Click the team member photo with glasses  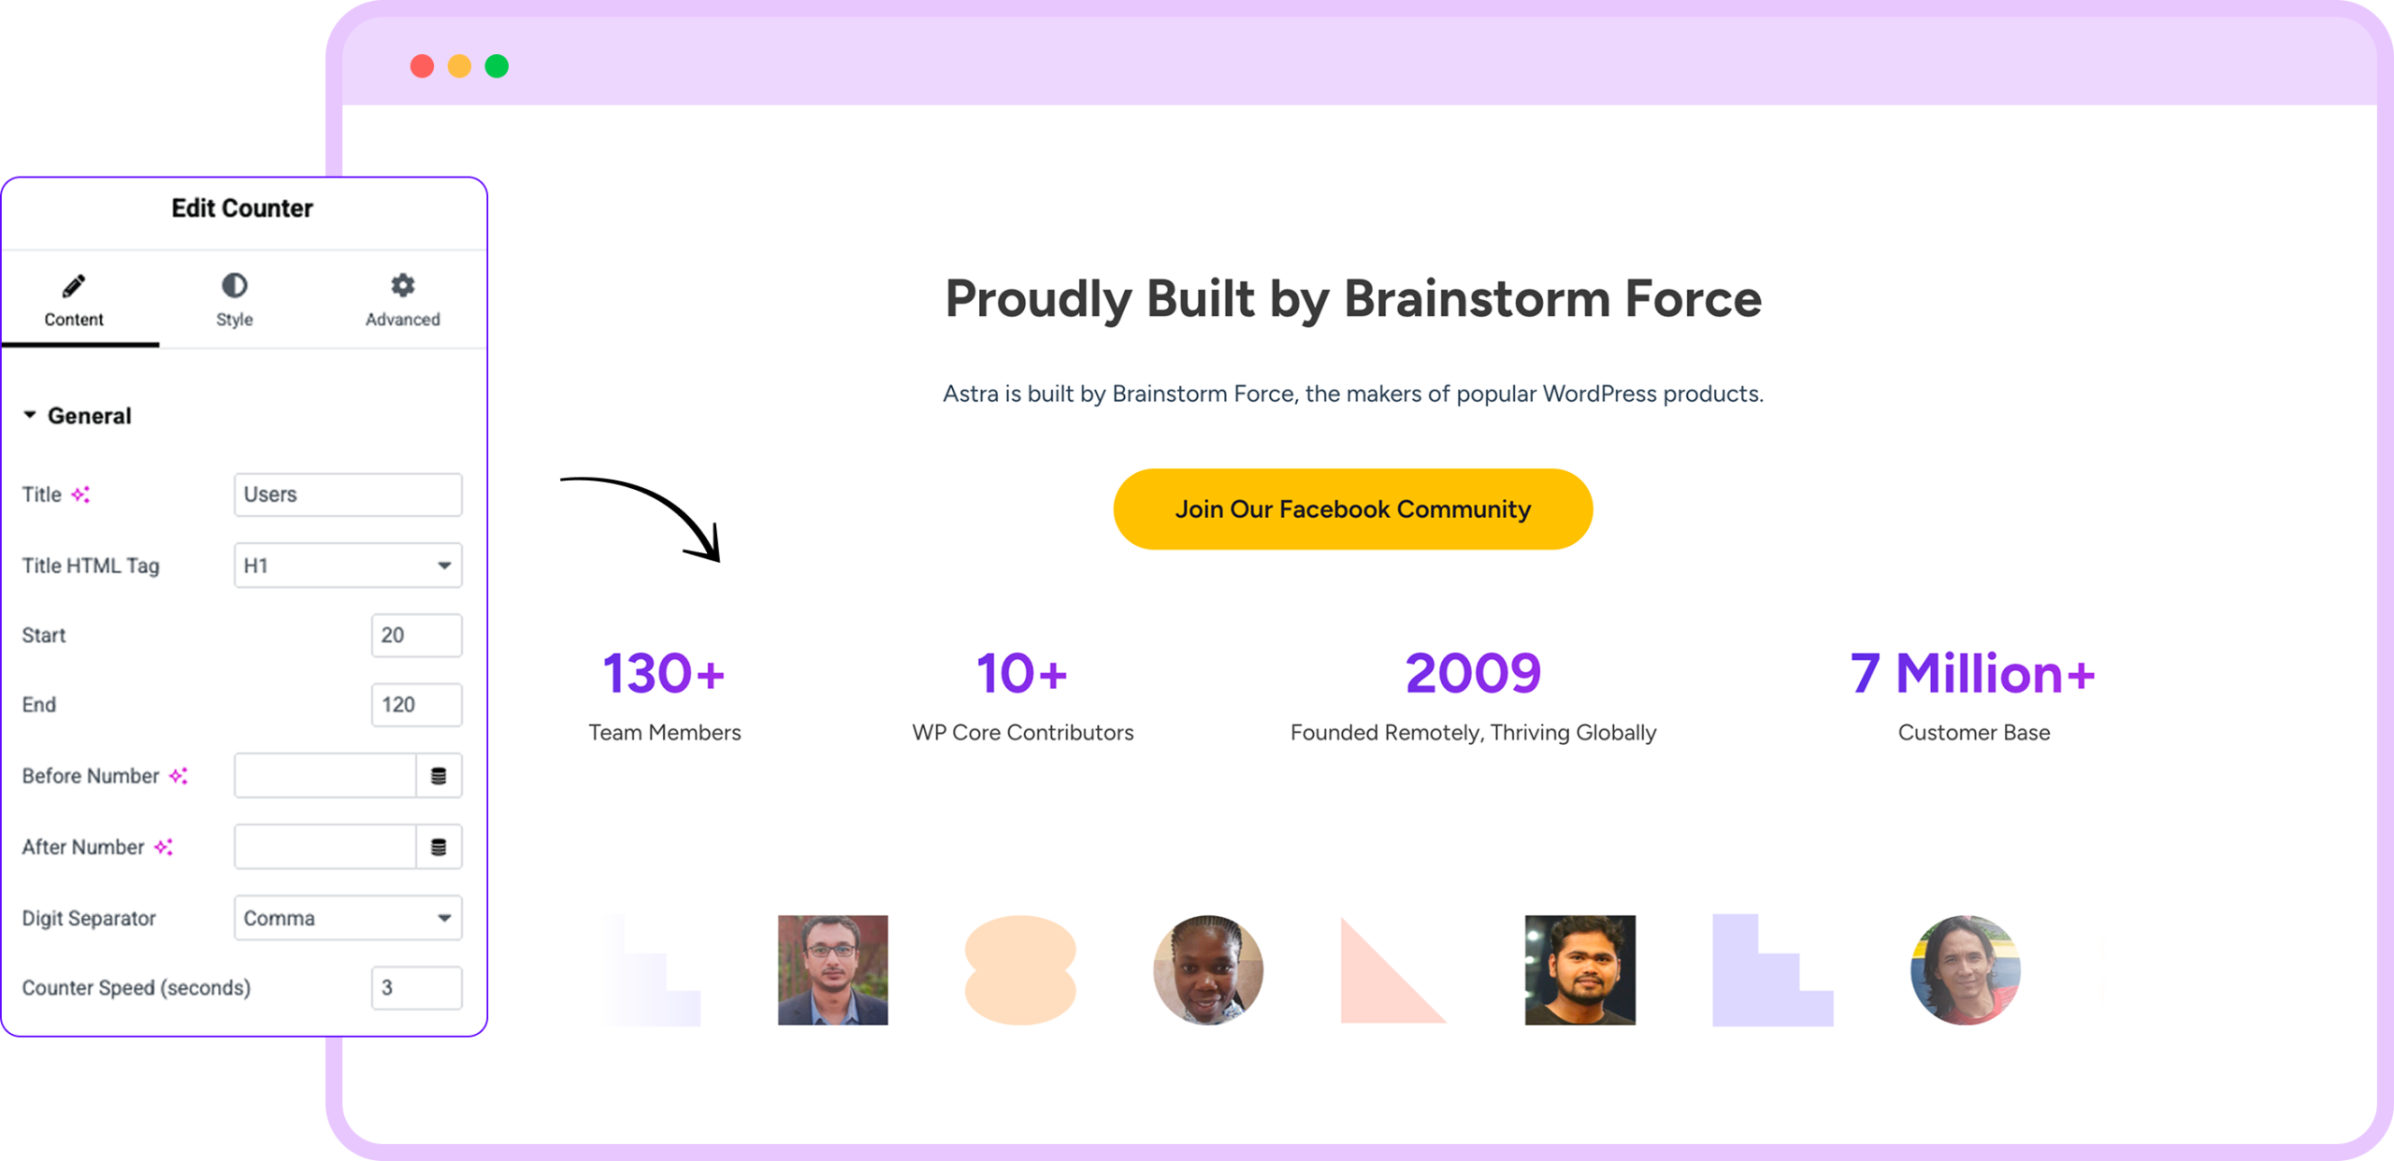(832, 969)
